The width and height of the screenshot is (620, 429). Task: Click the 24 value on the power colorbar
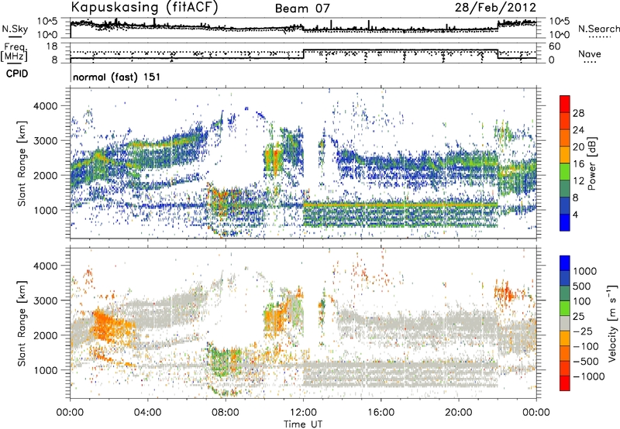pos(578,130)
